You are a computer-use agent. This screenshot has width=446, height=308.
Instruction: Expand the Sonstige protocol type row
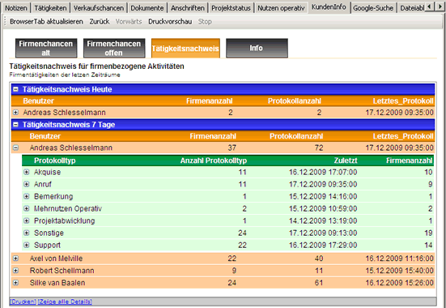[x=27, y=233]
